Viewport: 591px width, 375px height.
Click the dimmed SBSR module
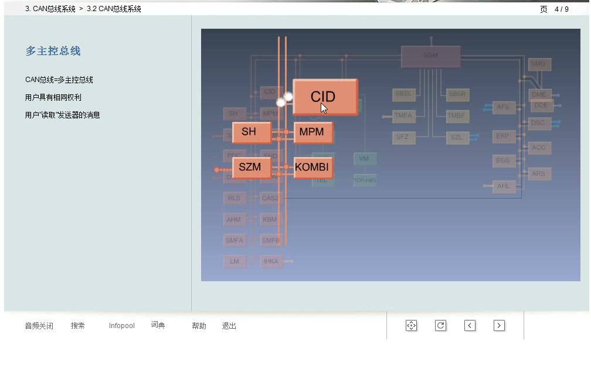pos(457,94)
